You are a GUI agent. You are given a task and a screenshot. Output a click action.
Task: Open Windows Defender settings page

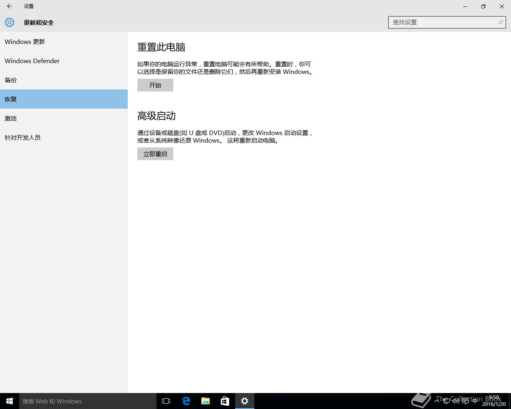[x=64, y=61]
